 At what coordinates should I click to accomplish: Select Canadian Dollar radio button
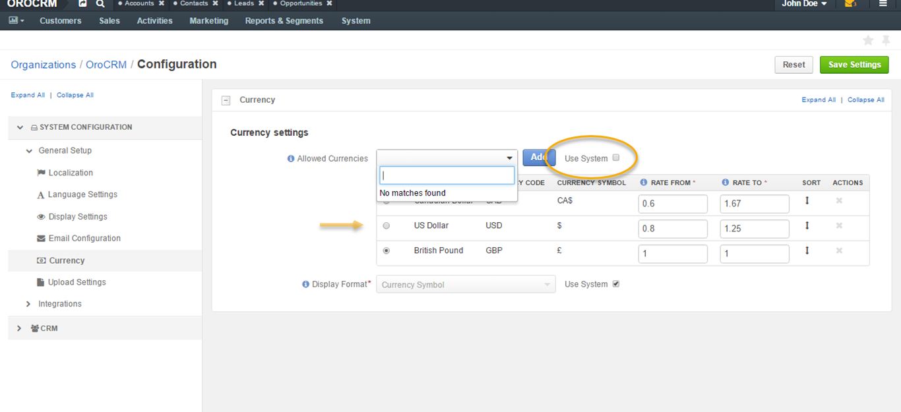coord(387,202)
